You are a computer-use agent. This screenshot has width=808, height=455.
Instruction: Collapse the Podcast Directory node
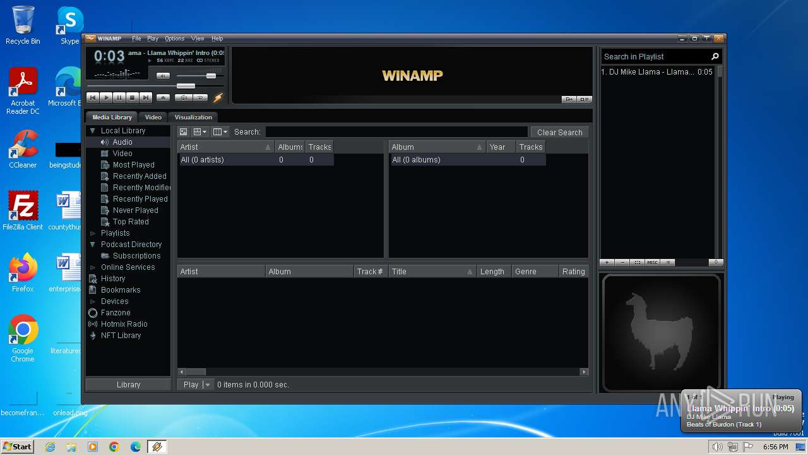[x=92, y=245]
